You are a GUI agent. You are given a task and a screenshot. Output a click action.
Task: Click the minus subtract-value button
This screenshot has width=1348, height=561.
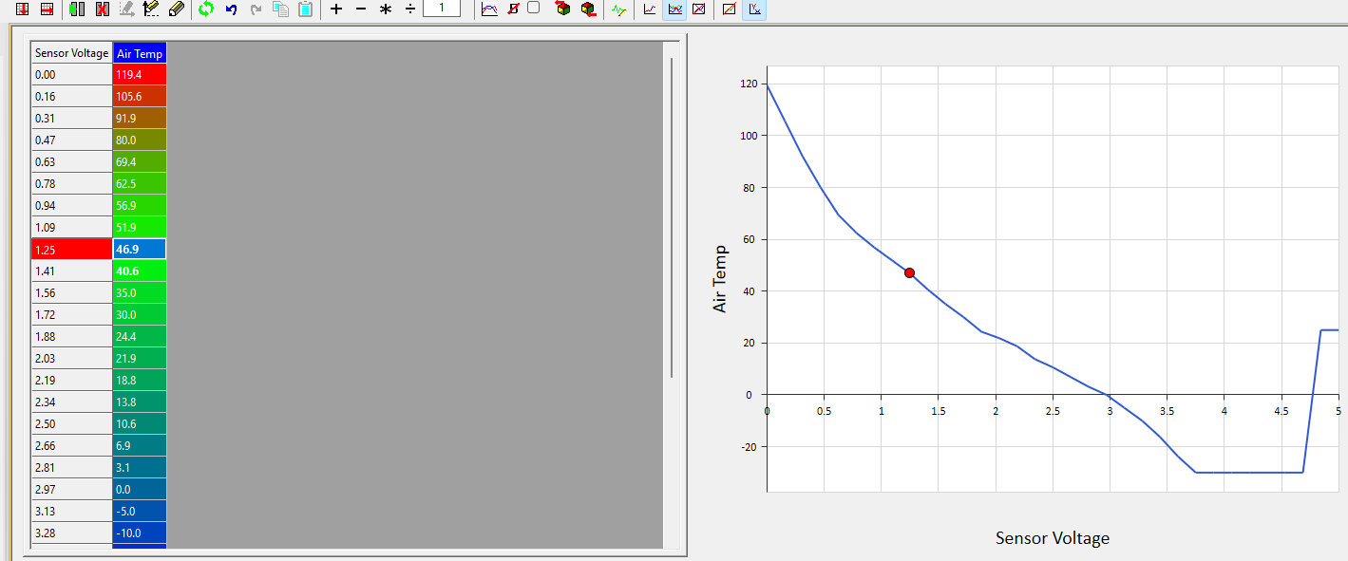pyautogui.click(x=360, y=9)
